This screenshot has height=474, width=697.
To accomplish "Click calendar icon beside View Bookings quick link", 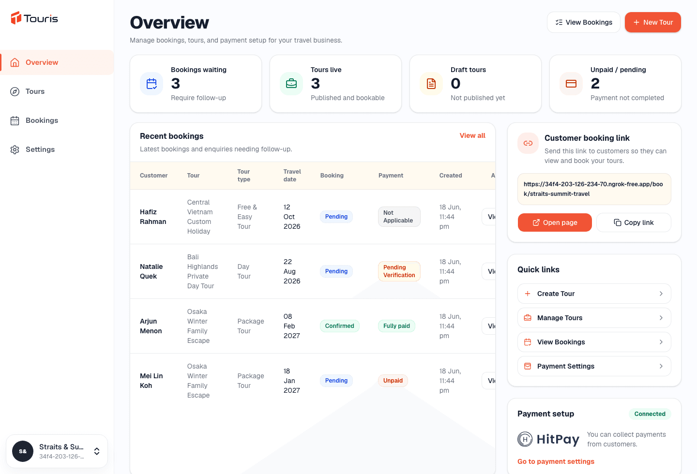I will pos(528,342).
